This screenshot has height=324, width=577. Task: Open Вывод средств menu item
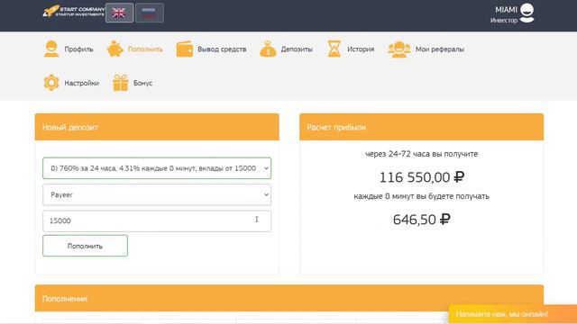tap(222, 49)
